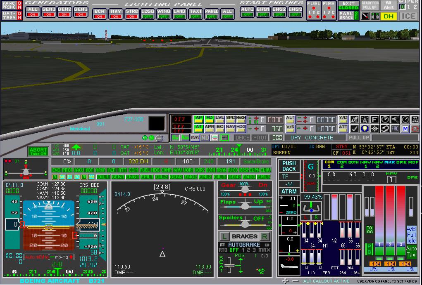
Task: Toggle the GEN1 generator switch
Action: (49, 12)
